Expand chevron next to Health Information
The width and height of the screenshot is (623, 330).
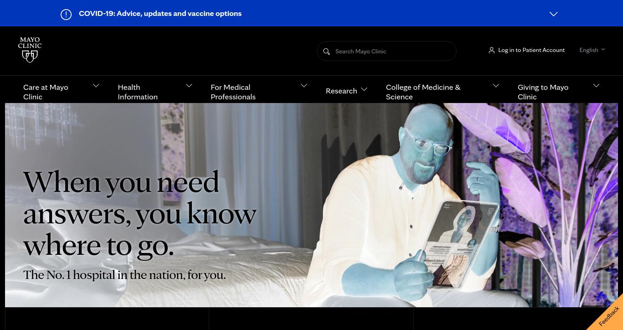[x=189, y=86]
